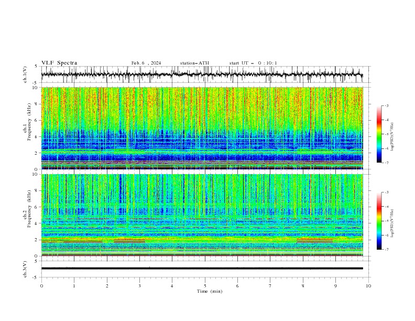This screenshot has height=321, width=415.
Task: Click the "-6" tick on the lower colorbar
Action: 386,235
